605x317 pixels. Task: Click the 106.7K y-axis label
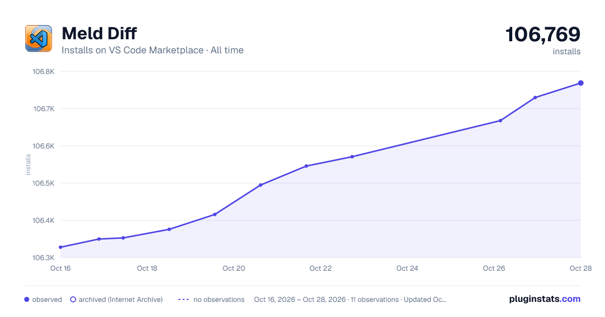[43, 109]
